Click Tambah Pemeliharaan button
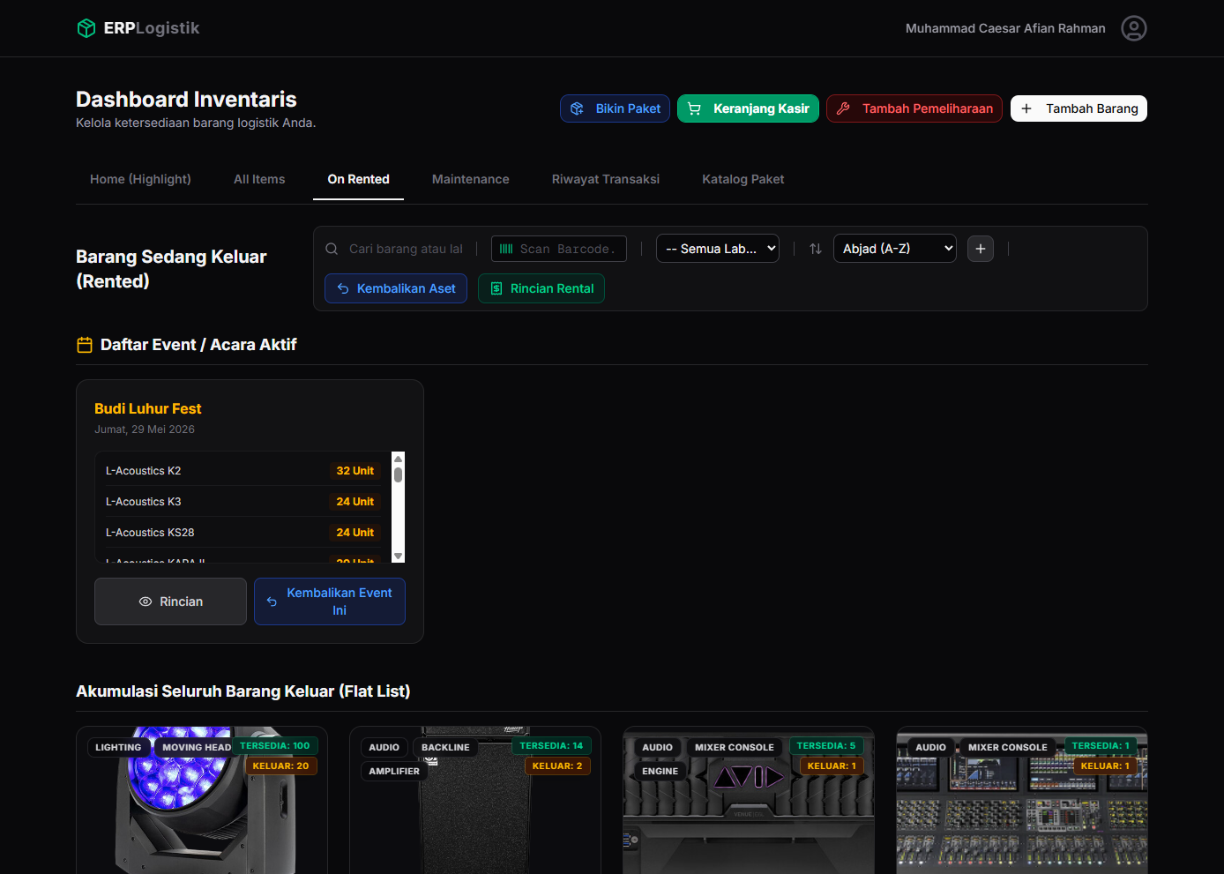This screenshot has width=1224, height=874. pyautogui.click(x=914, y=108)
